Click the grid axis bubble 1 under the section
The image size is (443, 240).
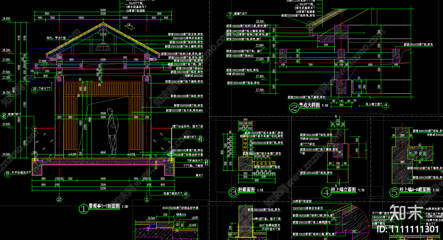pos(147,199)
